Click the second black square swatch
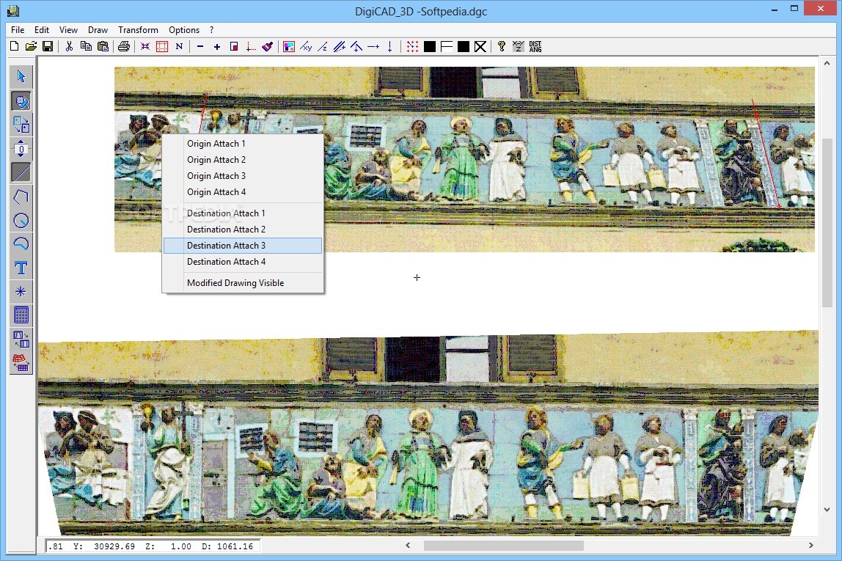Screen dimensions: 842x561 tap(464, 47)
